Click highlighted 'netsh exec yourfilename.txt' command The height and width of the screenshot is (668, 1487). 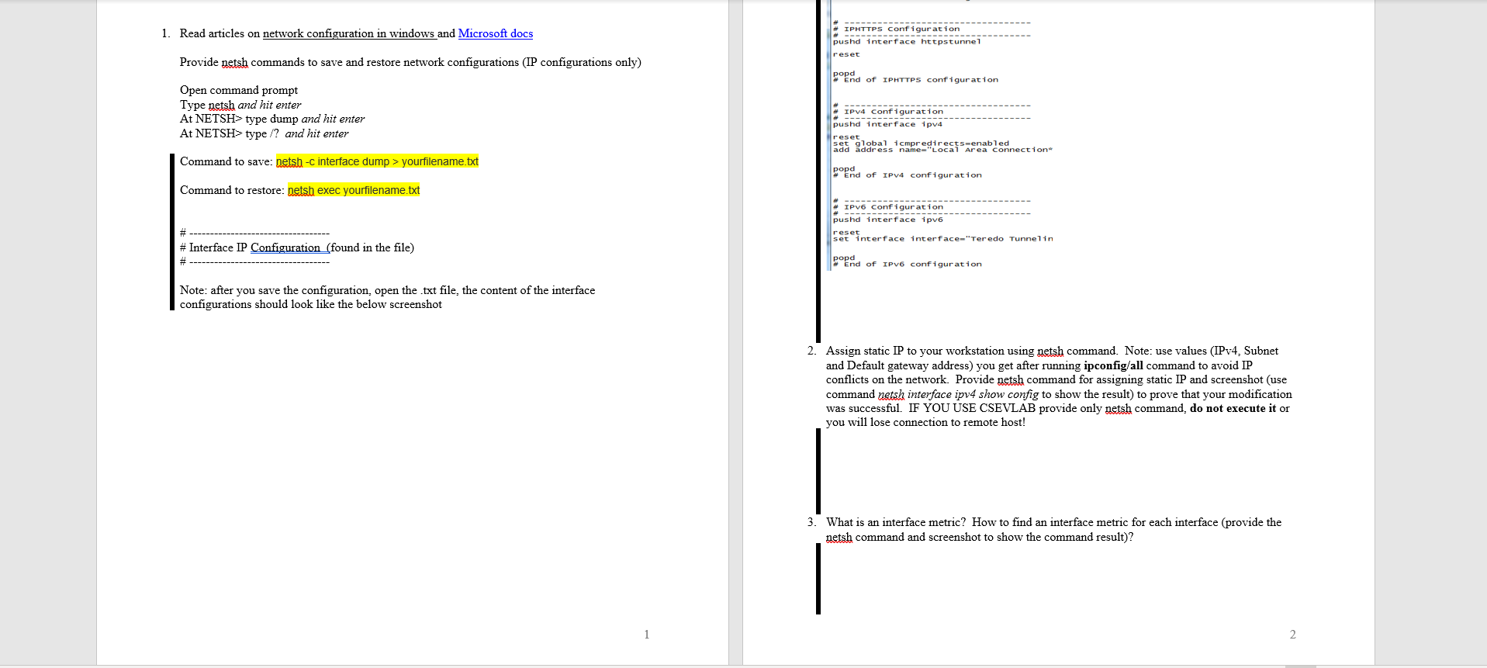click(x=354, y=190)
